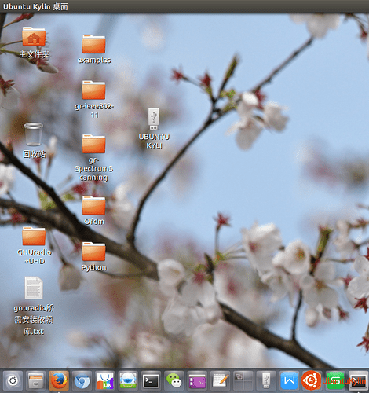Launch Chromium browser in the dock
This screenshot has height=393, width=369.
(x=82, y=380)
